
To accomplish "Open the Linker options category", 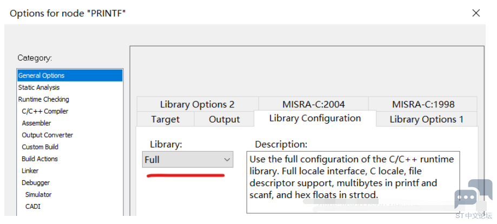I will click(x=30, y=171).
